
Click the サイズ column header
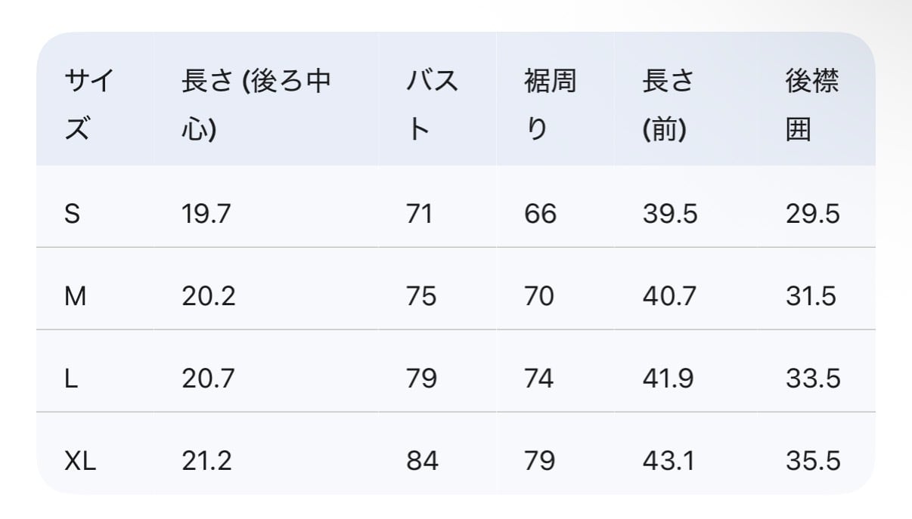(x=89, y=106)
